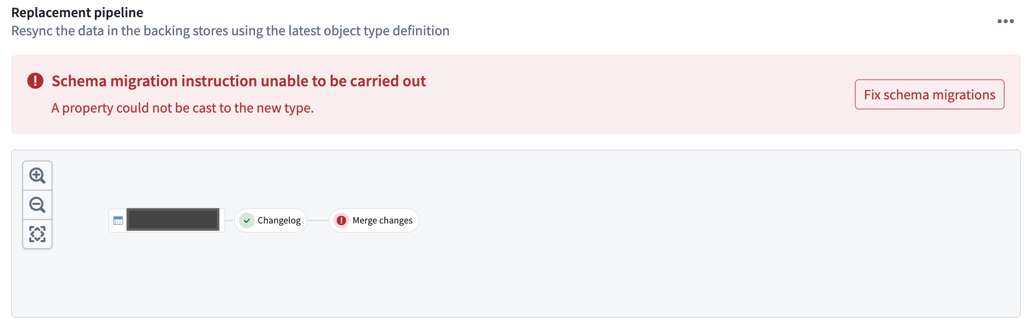Zoom in on the pipeline graph
The image size is (1034, 333).
click(x=37, y=176)
